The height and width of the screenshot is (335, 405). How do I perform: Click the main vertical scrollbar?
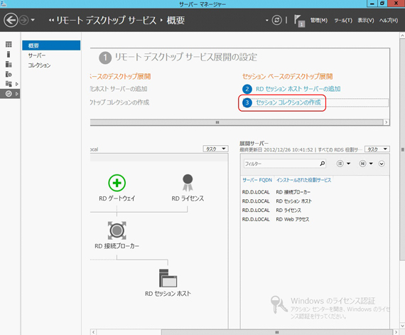tap(402, 149)
